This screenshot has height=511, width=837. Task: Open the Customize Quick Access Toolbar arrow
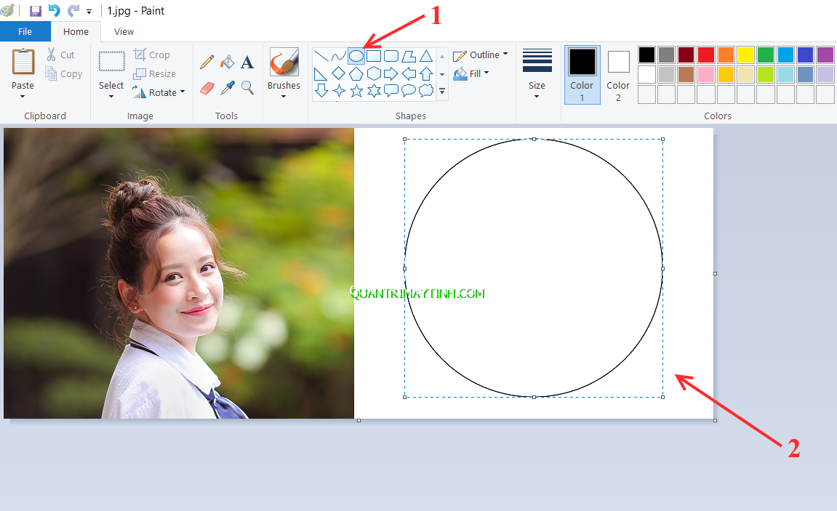point(89,11)
